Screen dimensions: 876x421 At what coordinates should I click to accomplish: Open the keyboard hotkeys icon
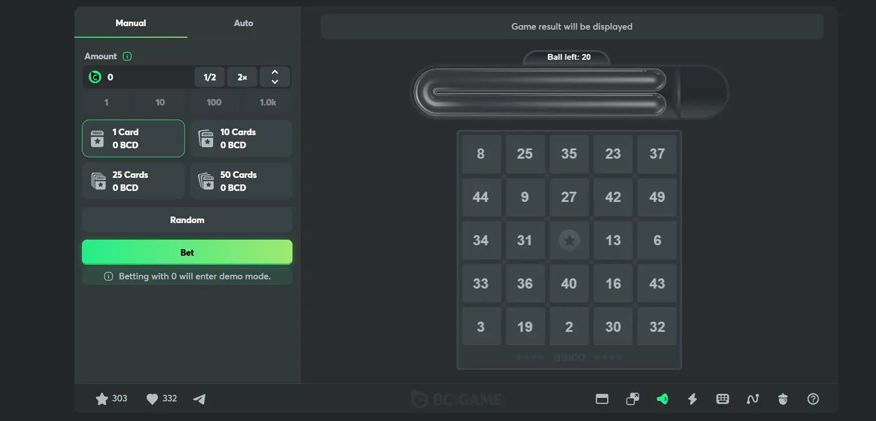[723, 399]
